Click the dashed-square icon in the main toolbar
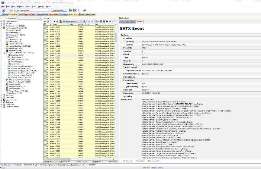The height and width of the screenshot is (169, 261). coord(79,10)
